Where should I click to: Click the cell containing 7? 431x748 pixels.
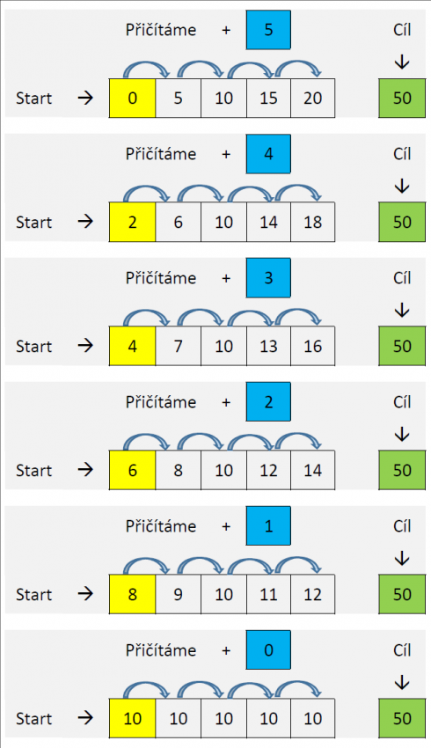[x=179, y=346]
